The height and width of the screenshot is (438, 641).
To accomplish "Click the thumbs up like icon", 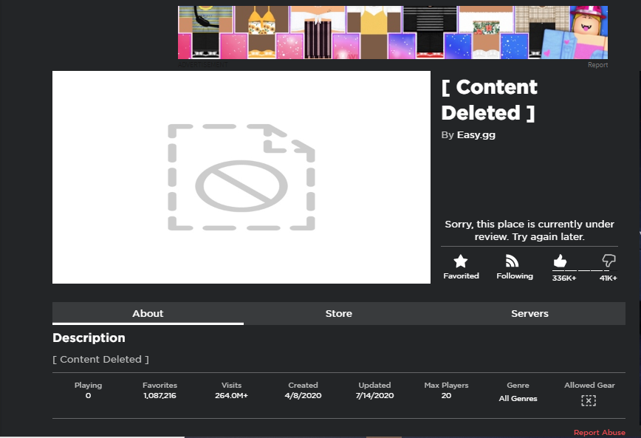I will pyautogui.click(x=560, y=261).
